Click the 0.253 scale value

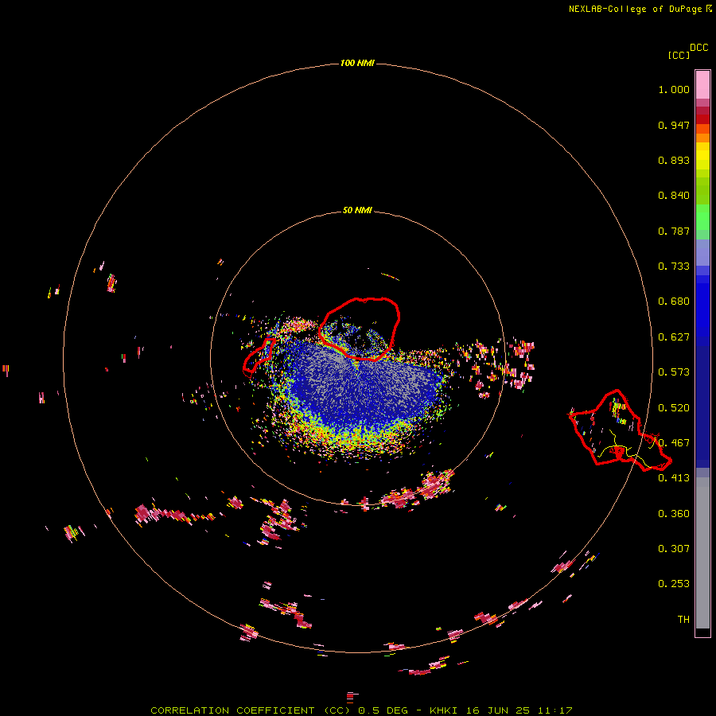click(x=674, y=584)
